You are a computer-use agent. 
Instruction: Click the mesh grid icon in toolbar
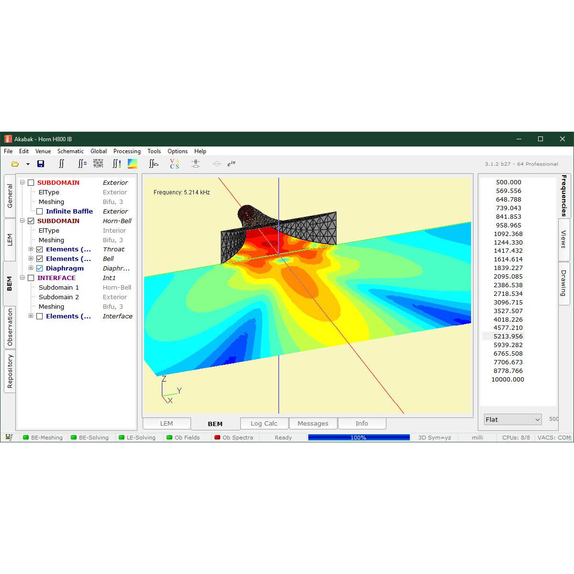(x=98, y=164)
